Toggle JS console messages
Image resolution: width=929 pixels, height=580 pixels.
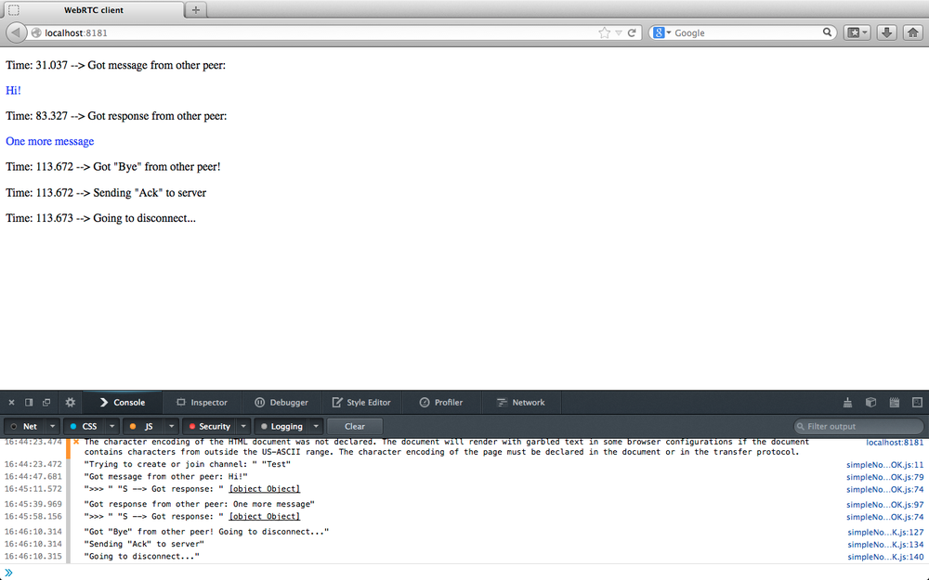coord(147,426)
